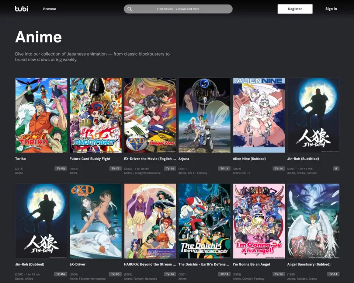
Task: Click the R rating badge for Jin-Roh
Action: (x=336, y=168)
